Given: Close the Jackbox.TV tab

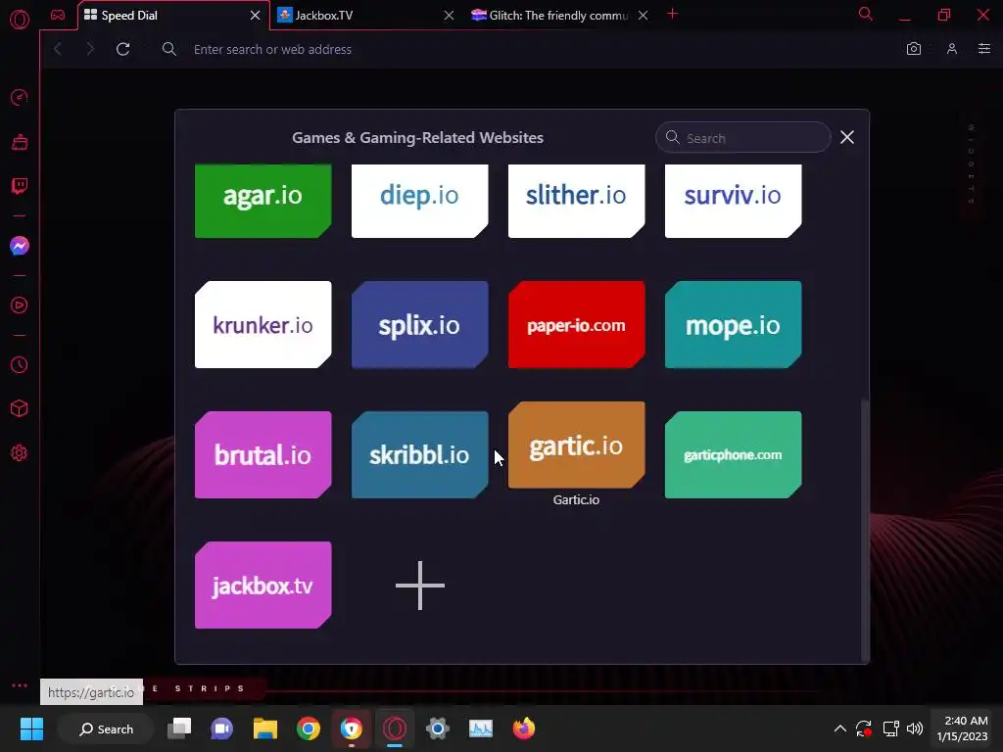Looking at the screenshot, I should click(x=449, y=16).
